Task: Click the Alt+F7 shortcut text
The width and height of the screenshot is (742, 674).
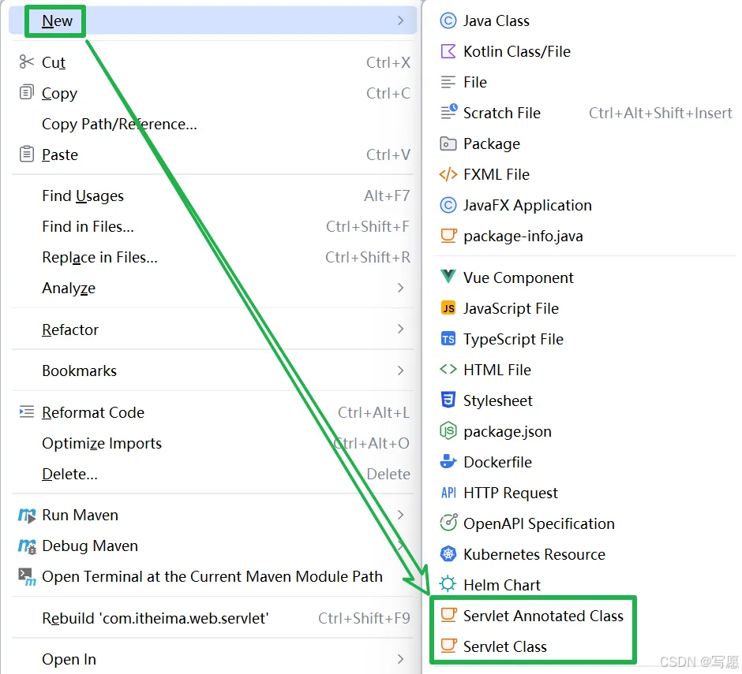Action: [387, 195]
